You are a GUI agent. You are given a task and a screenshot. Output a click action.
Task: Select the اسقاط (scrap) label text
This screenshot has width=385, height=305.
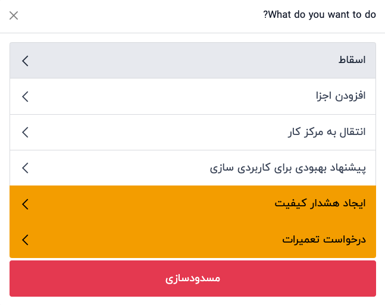click(x=352, y=61)
